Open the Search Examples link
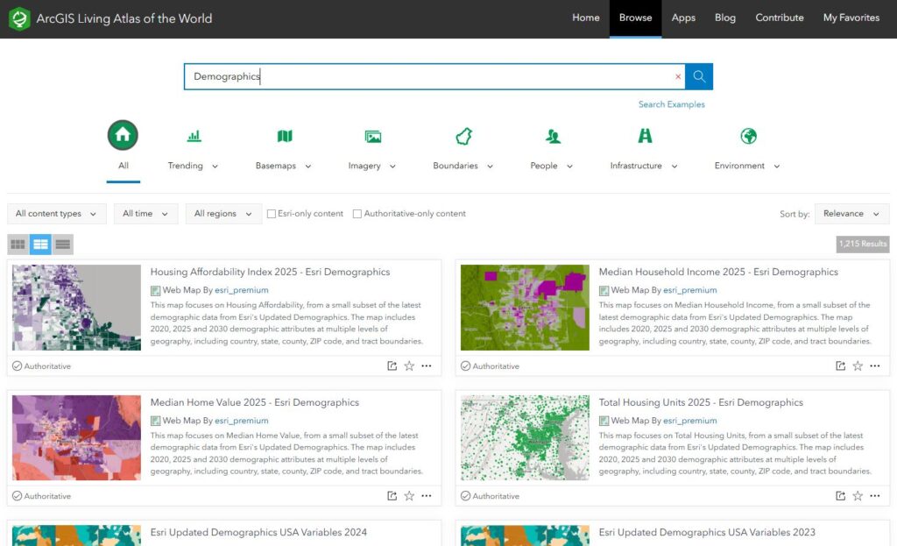Image resolution: width=897 pixels, height=546 pixels. point(671,104)
